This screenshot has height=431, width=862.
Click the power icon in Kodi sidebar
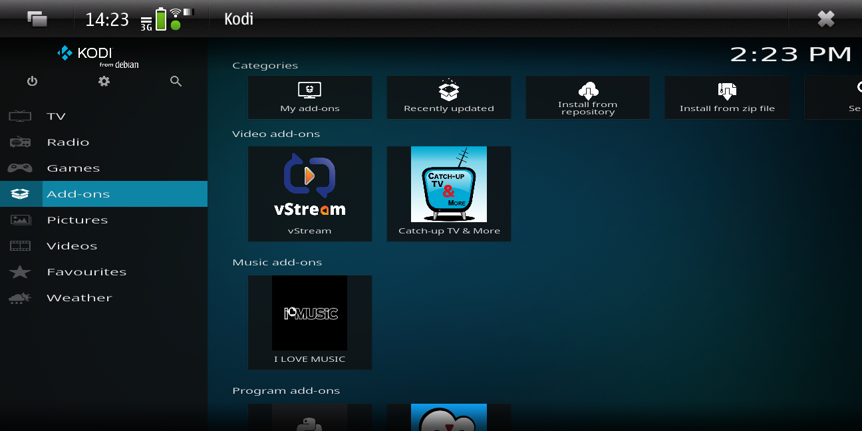32,81
